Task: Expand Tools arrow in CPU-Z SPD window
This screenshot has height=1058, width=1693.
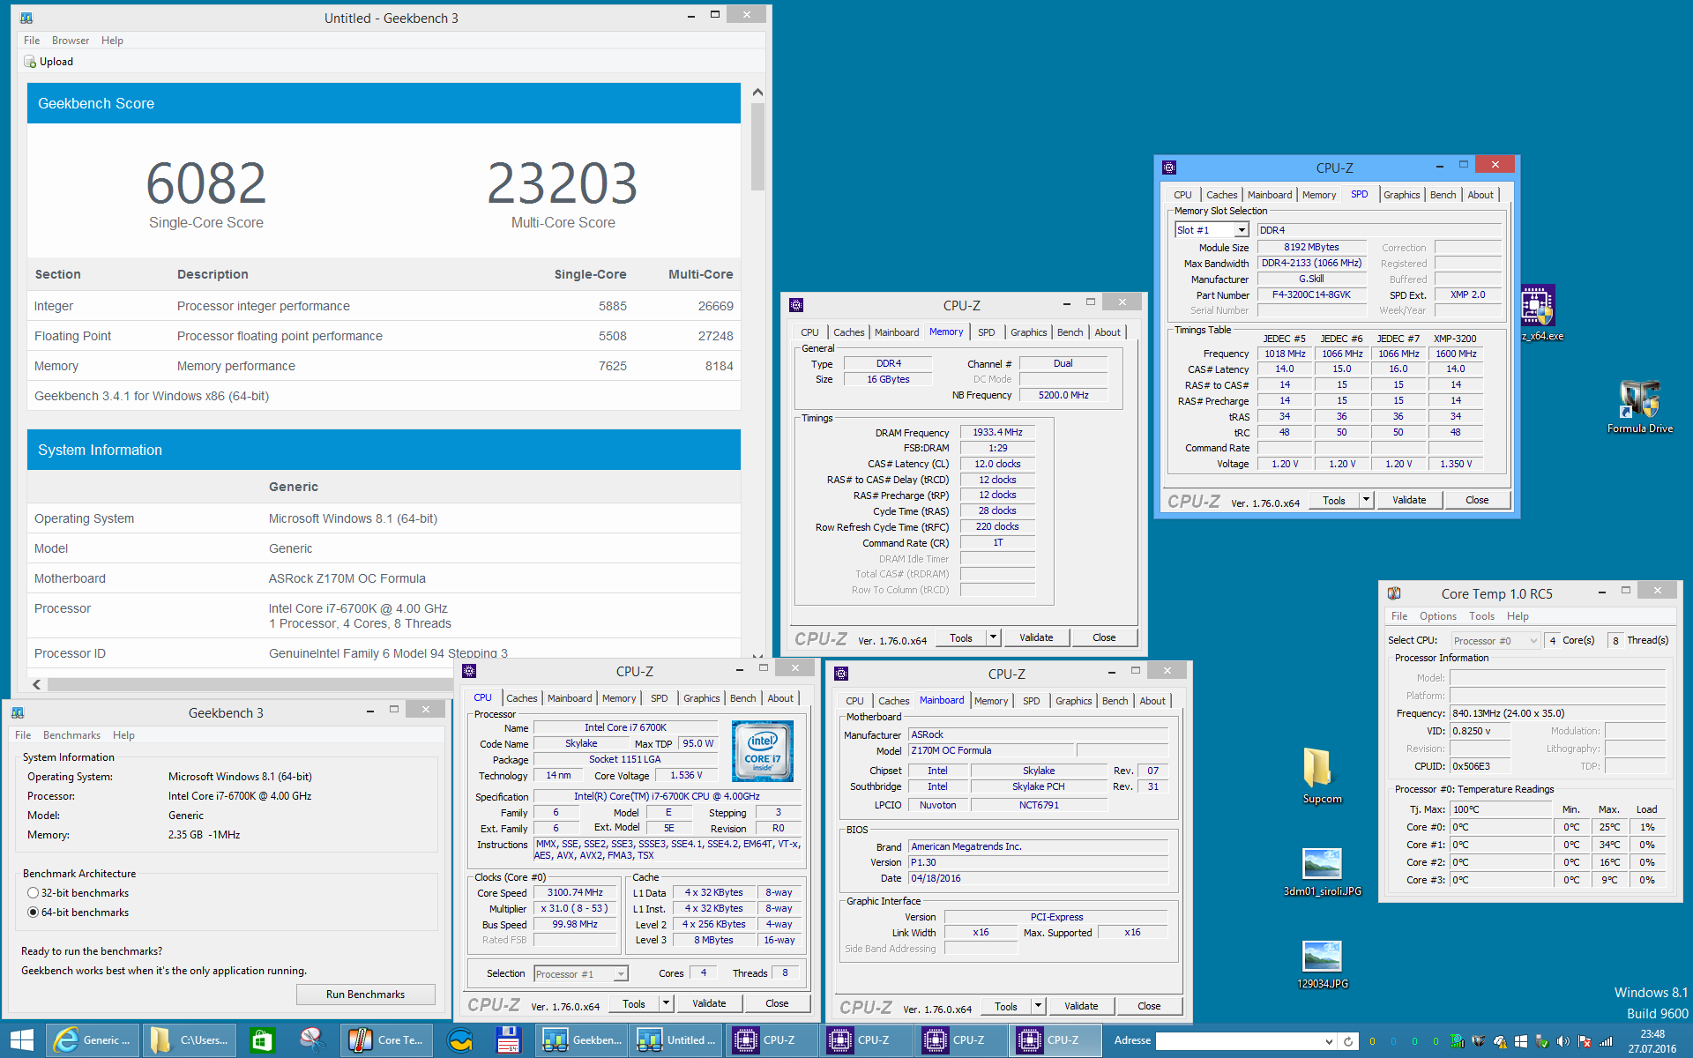Action: (x=1366, y=500)
